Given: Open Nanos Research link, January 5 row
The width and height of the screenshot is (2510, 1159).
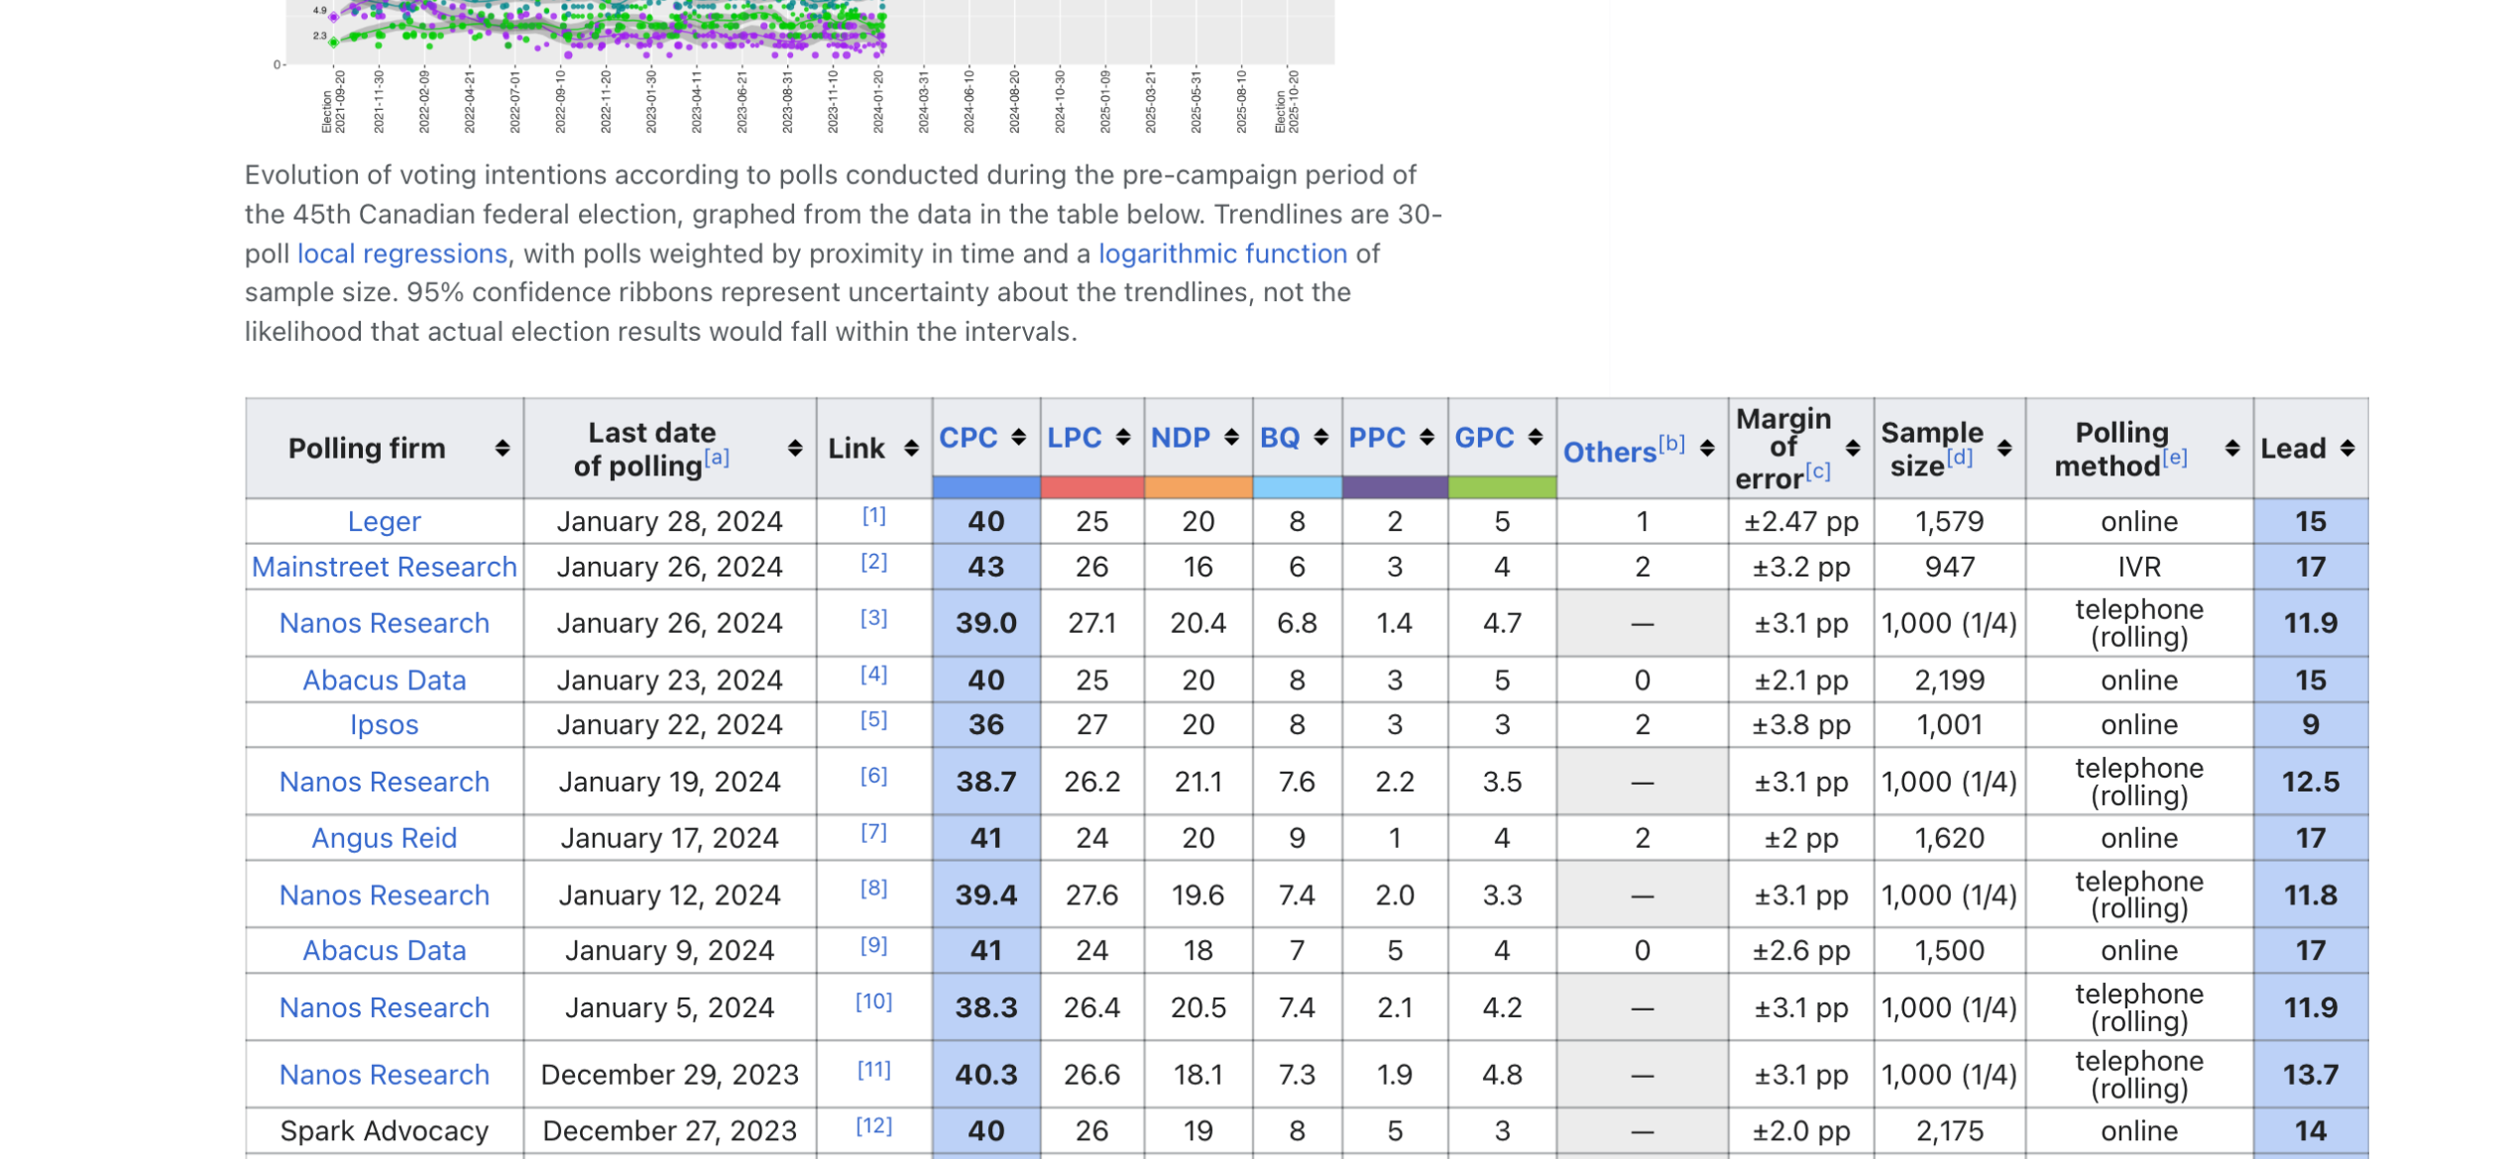Looking at the screenshot, I should pos(385,1007).
